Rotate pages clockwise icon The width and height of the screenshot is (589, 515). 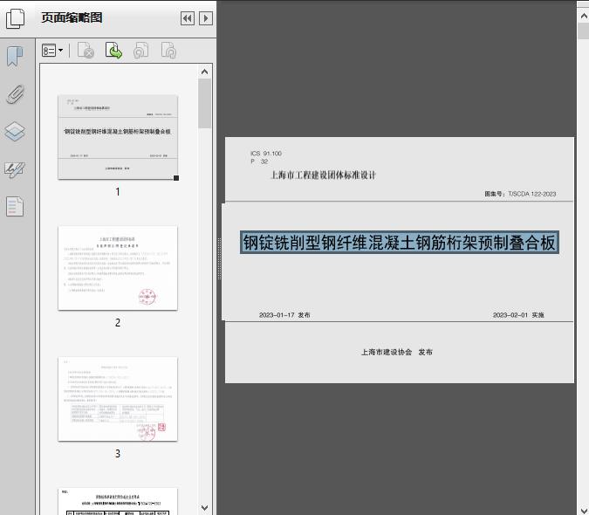[x=168, y=51]
